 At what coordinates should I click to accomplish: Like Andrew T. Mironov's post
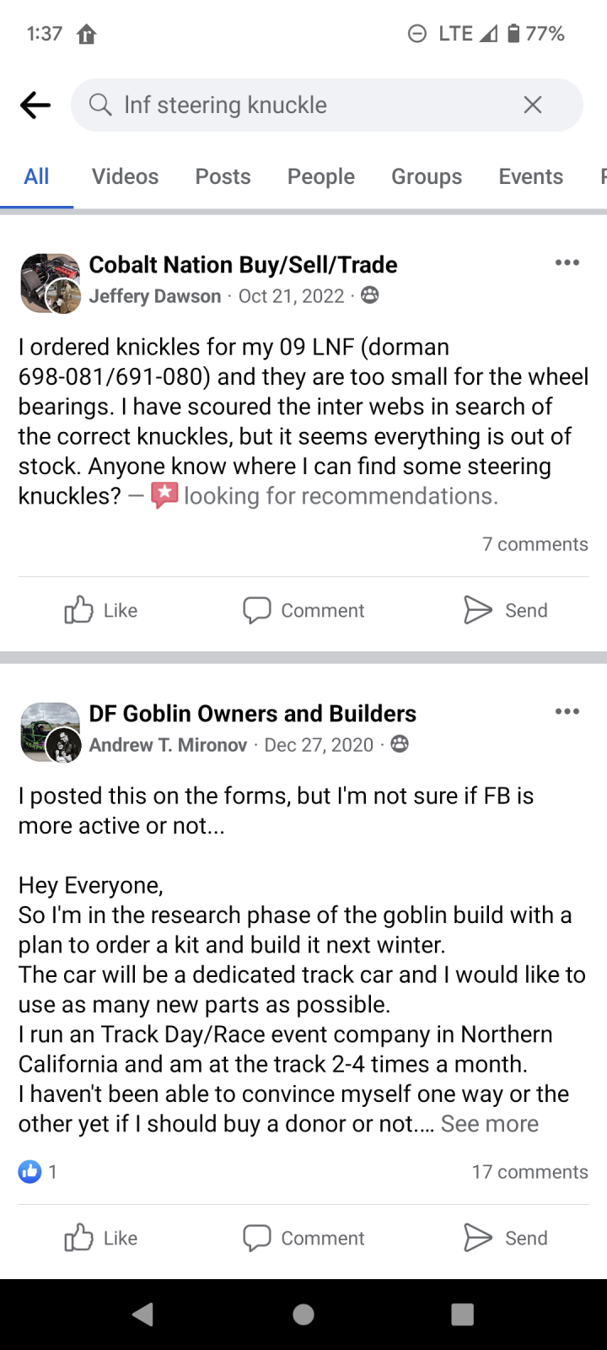[101, 1238]
